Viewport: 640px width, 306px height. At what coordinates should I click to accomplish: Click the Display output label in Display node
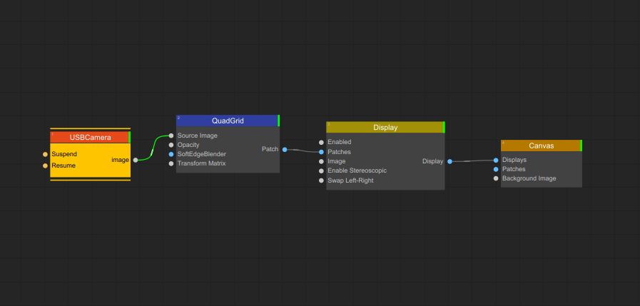coord(432,162)
